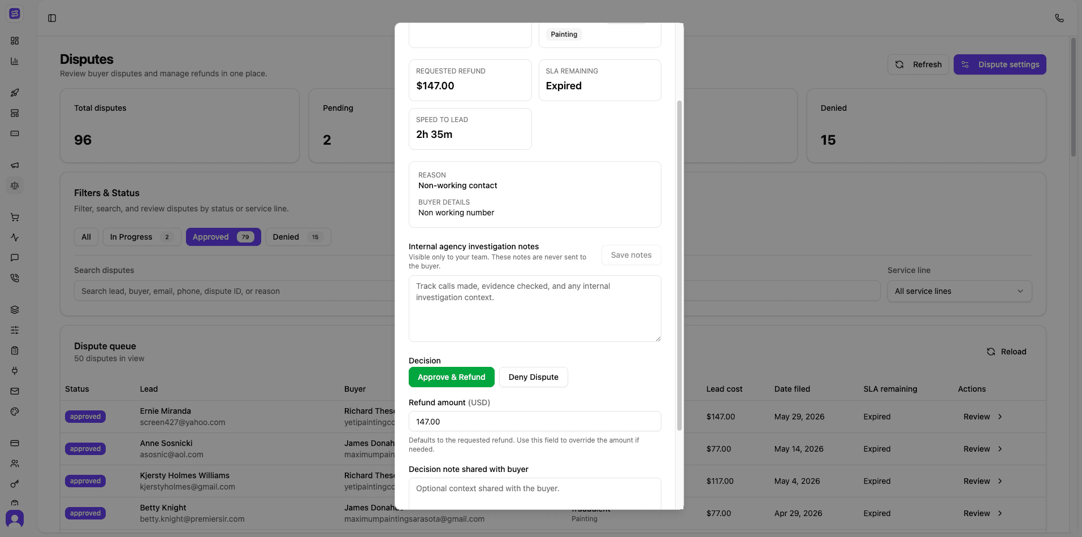1082x537 pixels.
Task: Click the Denied count card
Action: 926,125
